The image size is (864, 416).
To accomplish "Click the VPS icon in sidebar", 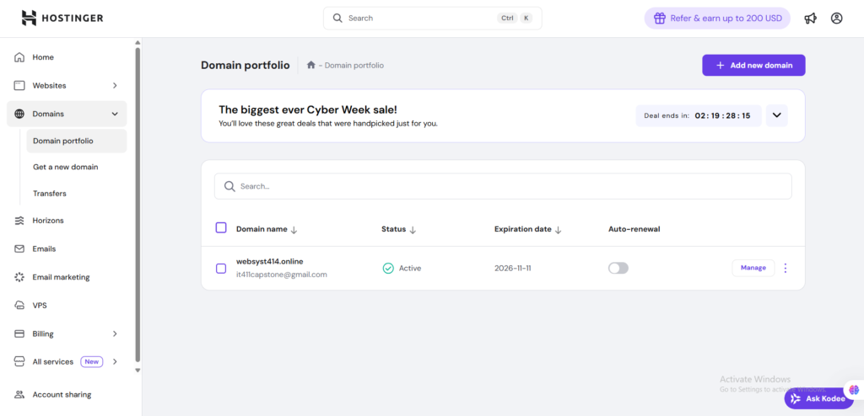I will pos(19,305).
